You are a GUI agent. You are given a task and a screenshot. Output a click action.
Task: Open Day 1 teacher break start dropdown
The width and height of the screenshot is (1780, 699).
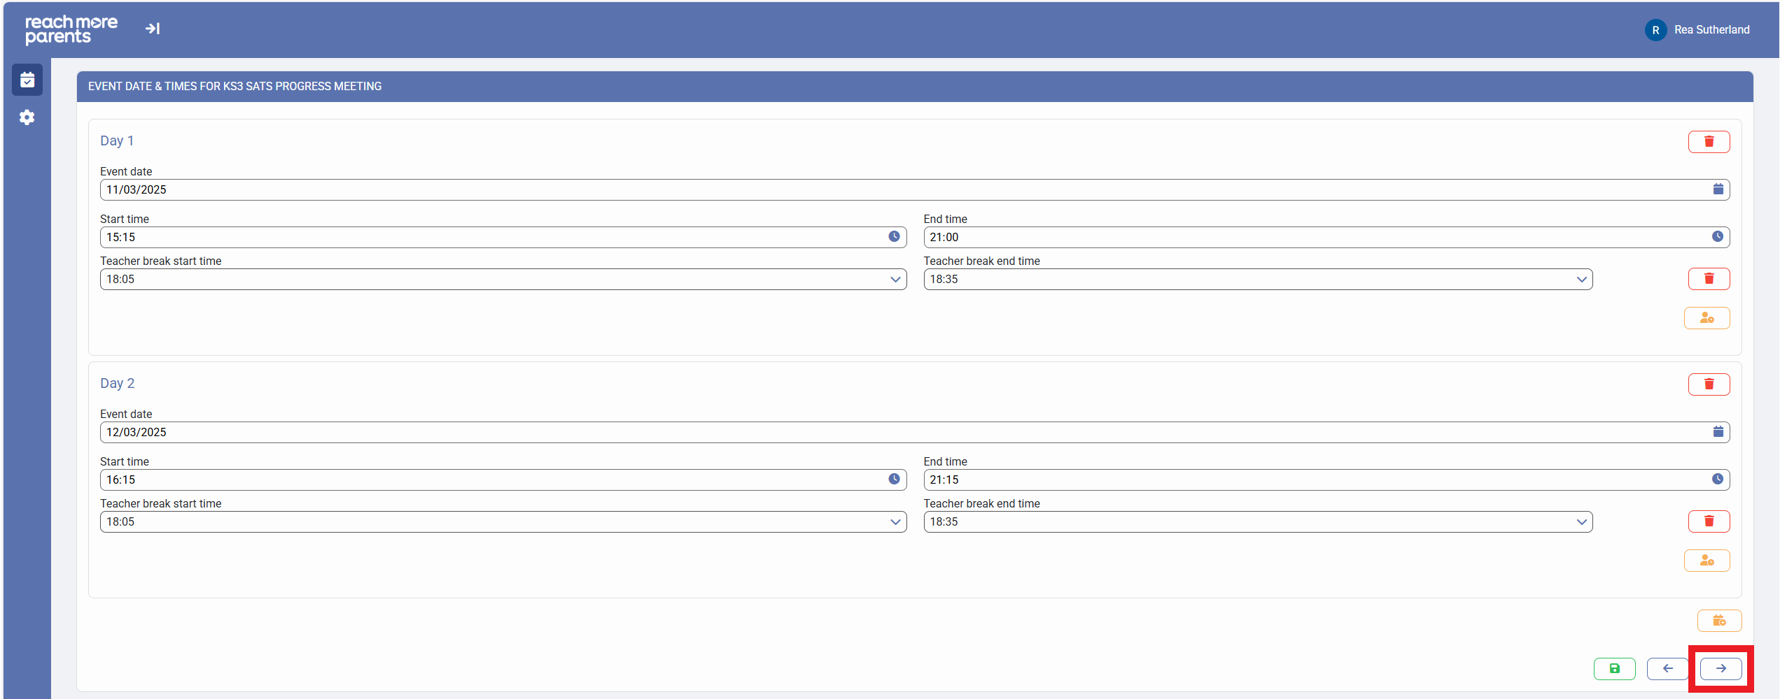coord(503,280)
